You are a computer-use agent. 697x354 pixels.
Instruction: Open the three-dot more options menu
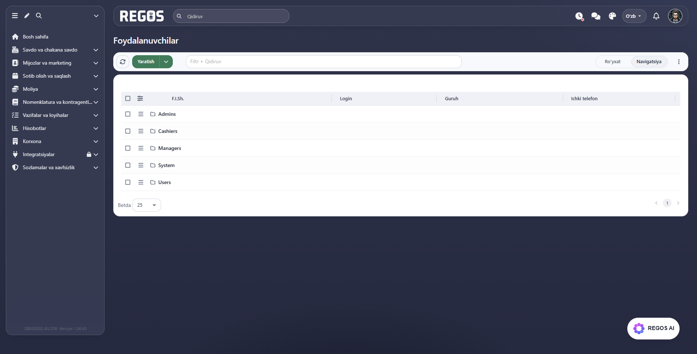pyautogui.click(x=678, y=62)
